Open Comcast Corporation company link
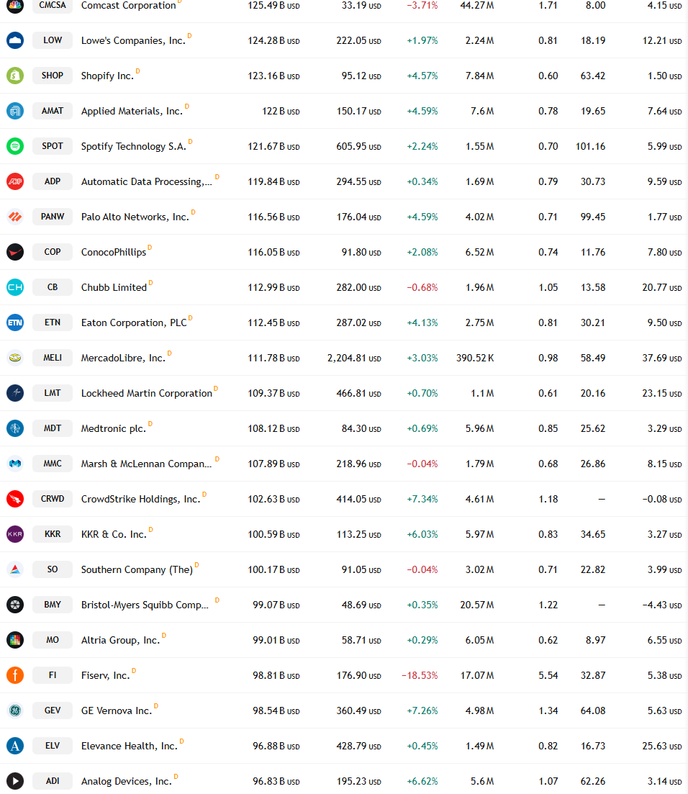 129,5
